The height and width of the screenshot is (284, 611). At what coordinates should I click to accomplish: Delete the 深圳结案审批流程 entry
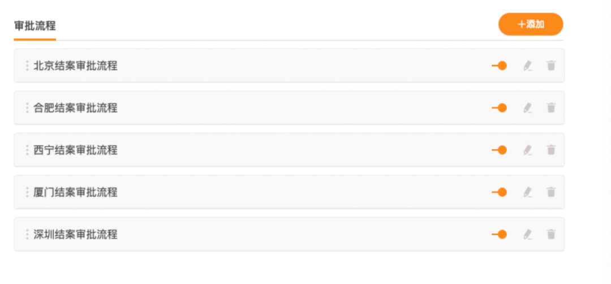(551, 234)
